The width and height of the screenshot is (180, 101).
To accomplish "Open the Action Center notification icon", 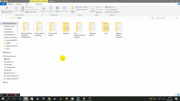I will point(176,99).
